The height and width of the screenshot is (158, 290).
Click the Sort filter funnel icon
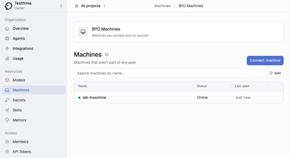(x=271, y=73)
